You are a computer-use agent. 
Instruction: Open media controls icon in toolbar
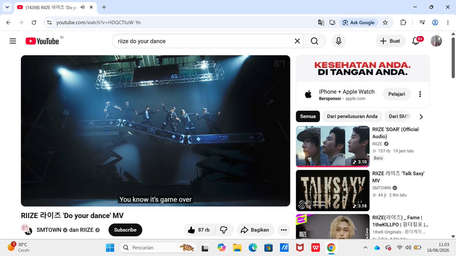point(422,22)
